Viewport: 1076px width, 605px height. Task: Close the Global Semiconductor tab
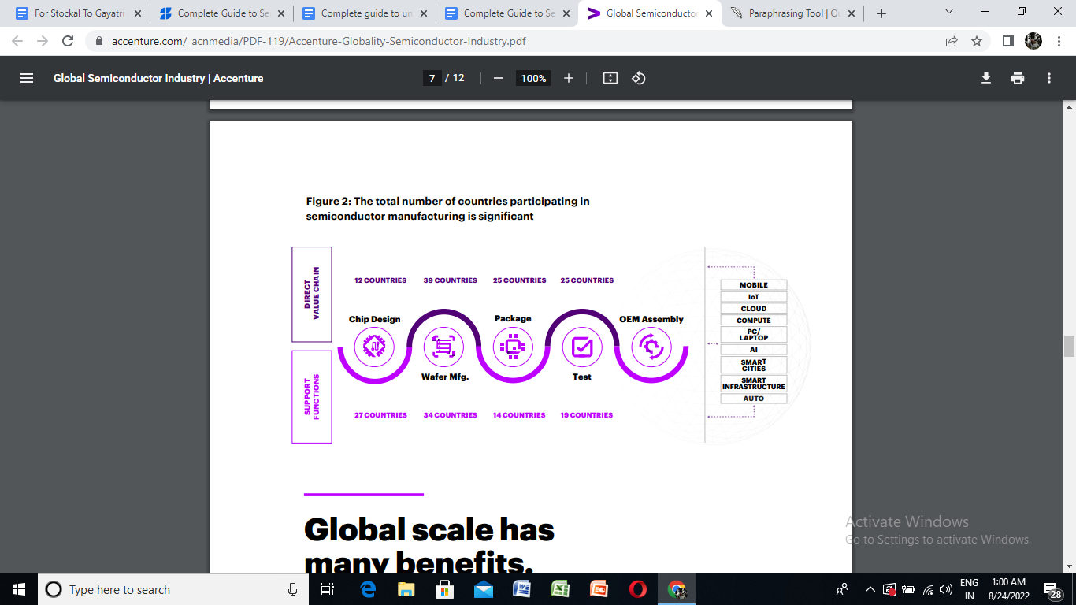708,13
